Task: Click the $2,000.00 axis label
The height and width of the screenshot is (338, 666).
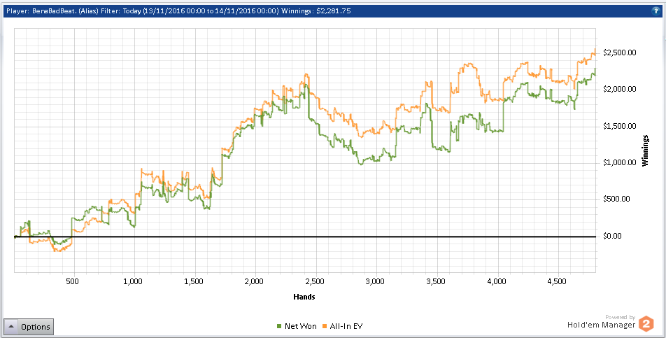Action: 620,89
